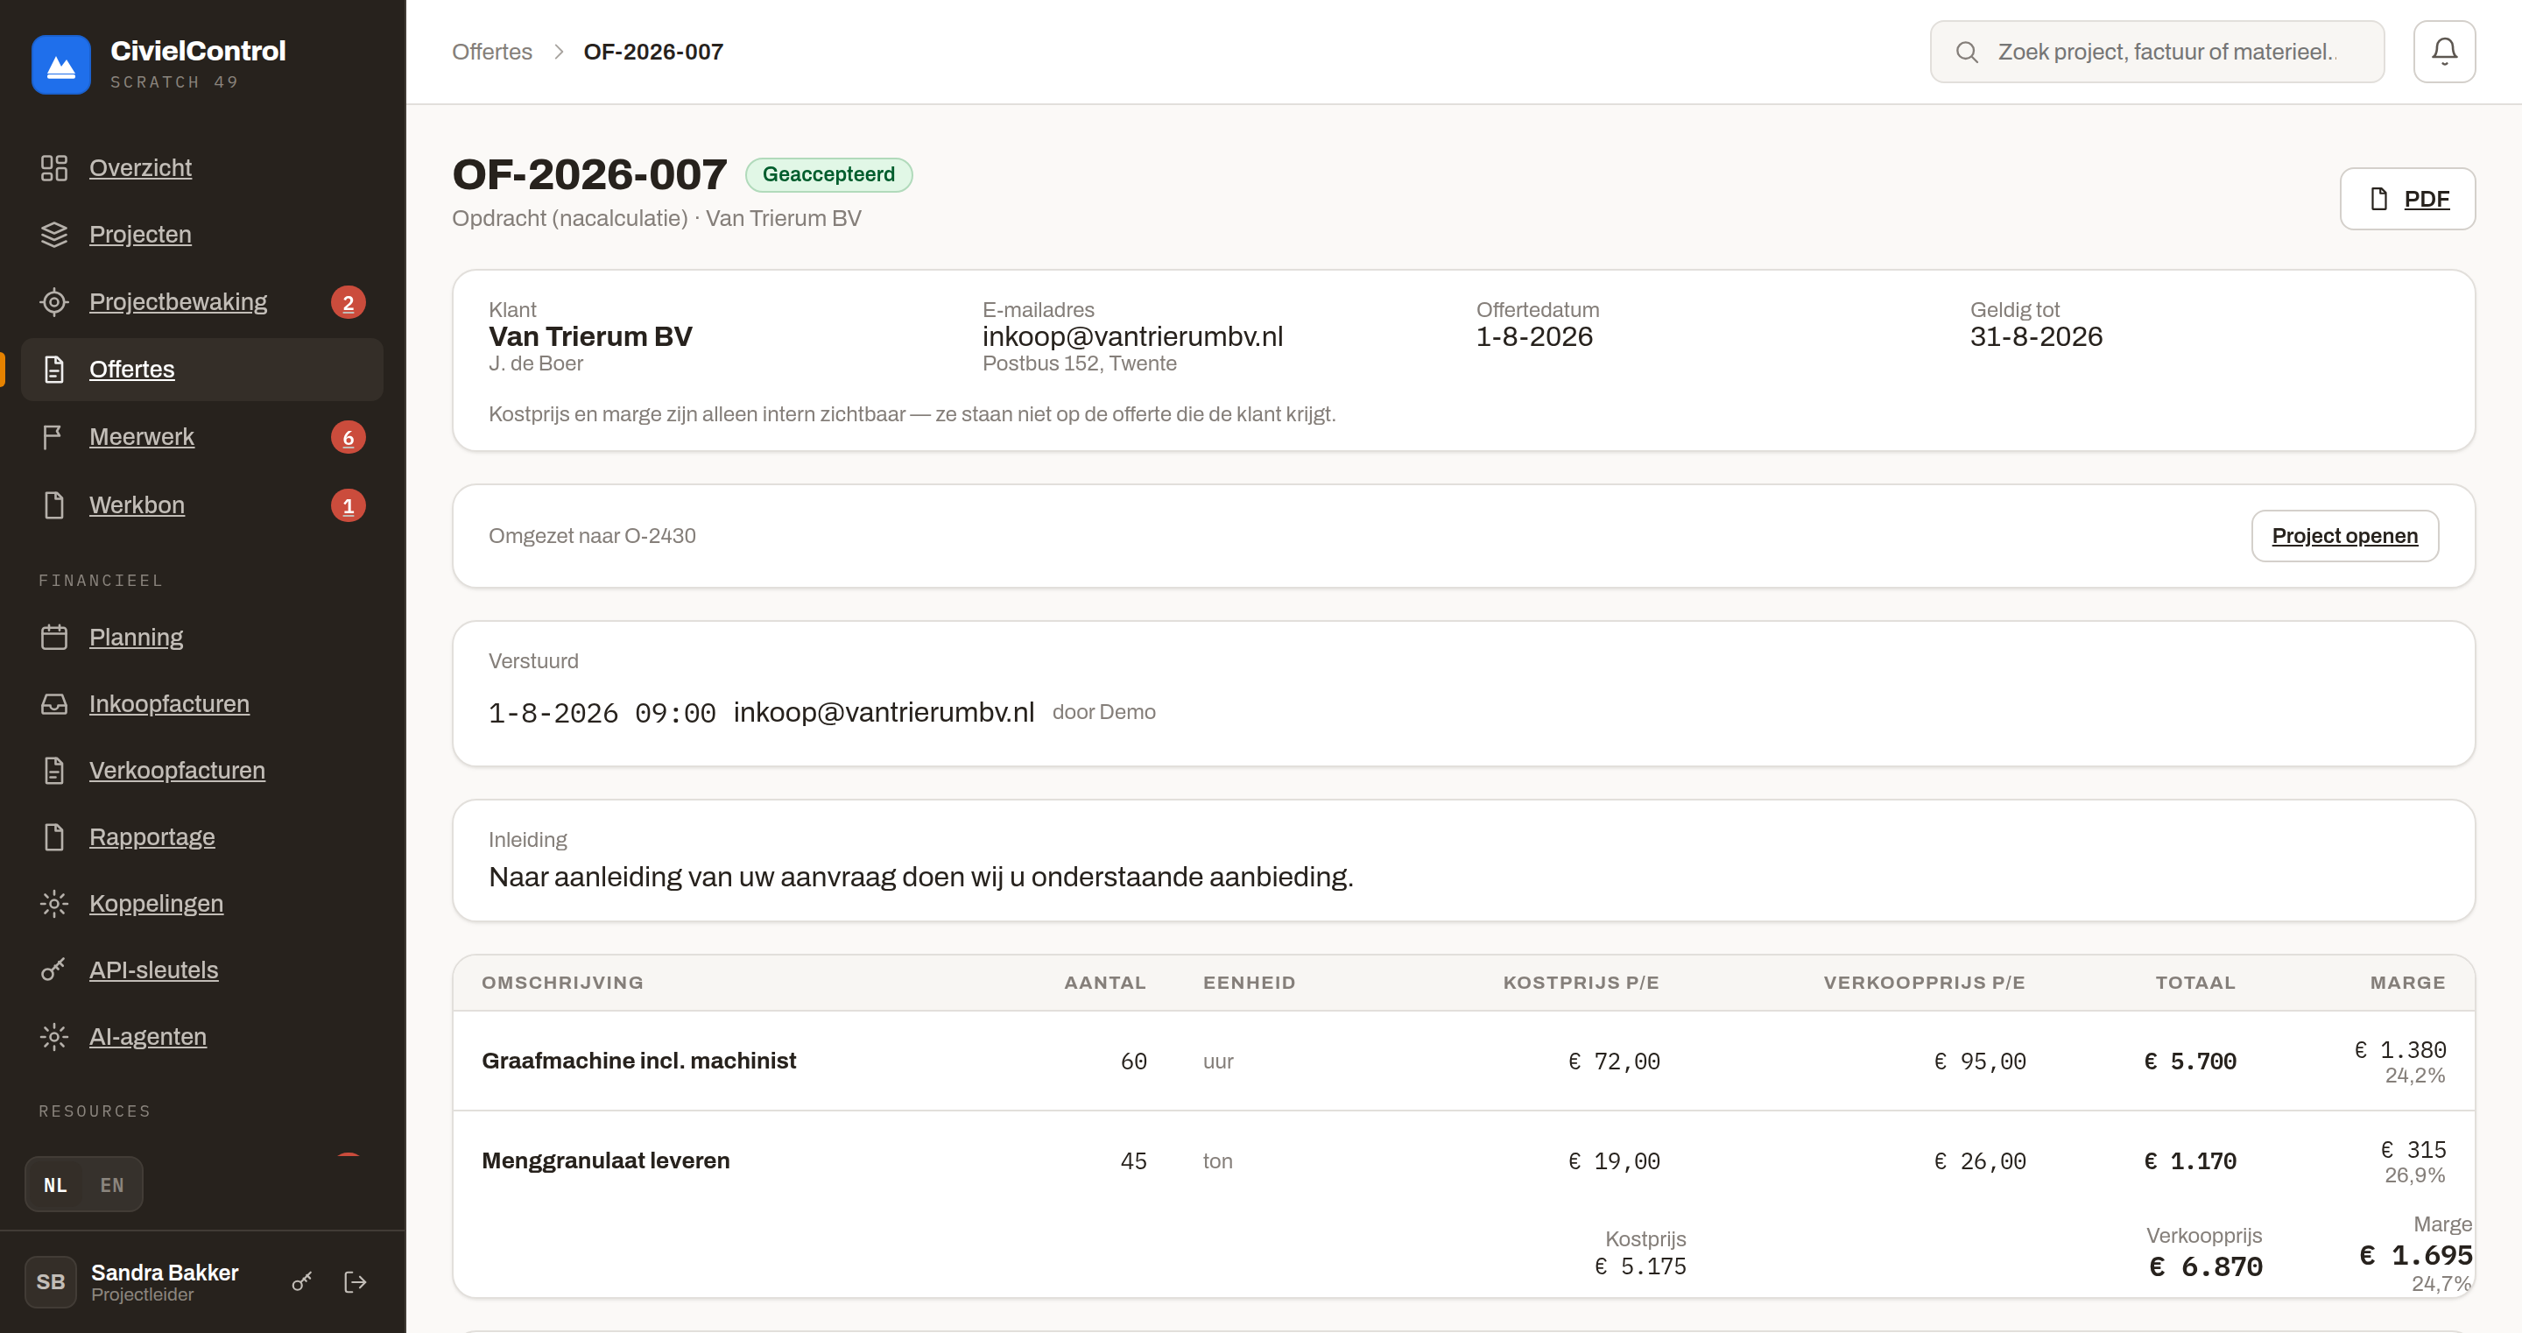
Task: Select the Menggranulaat leveren row
Action: pos(1463,1160)
